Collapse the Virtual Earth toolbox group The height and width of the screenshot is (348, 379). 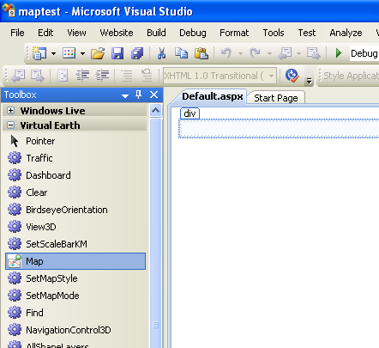tap(10, 125)
